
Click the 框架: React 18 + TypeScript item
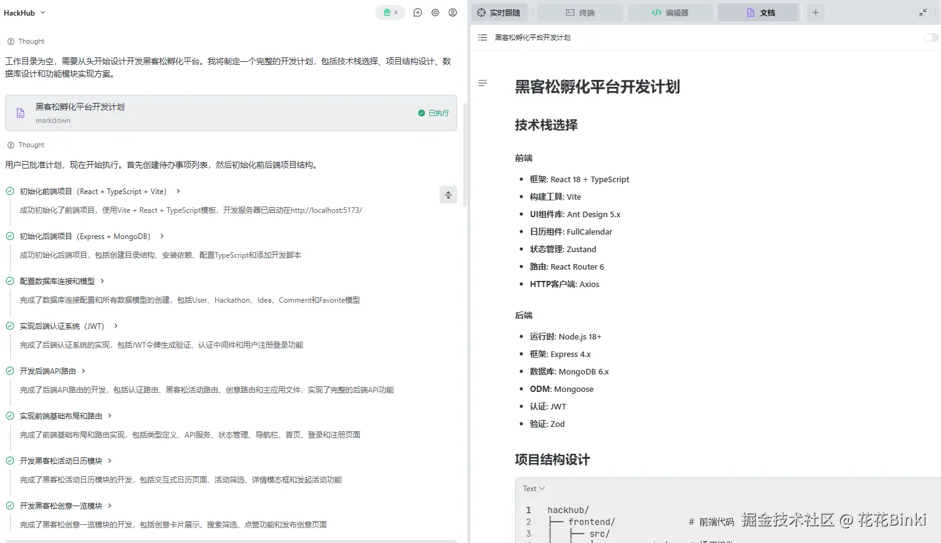pos(579,179)
